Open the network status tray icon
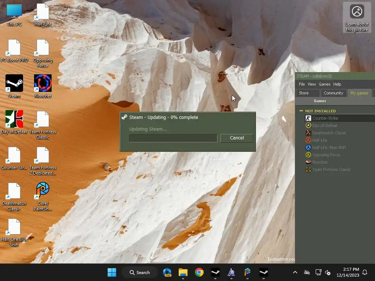Image resolution: width=375 pixels, height=281 pixels. (318, 272)
